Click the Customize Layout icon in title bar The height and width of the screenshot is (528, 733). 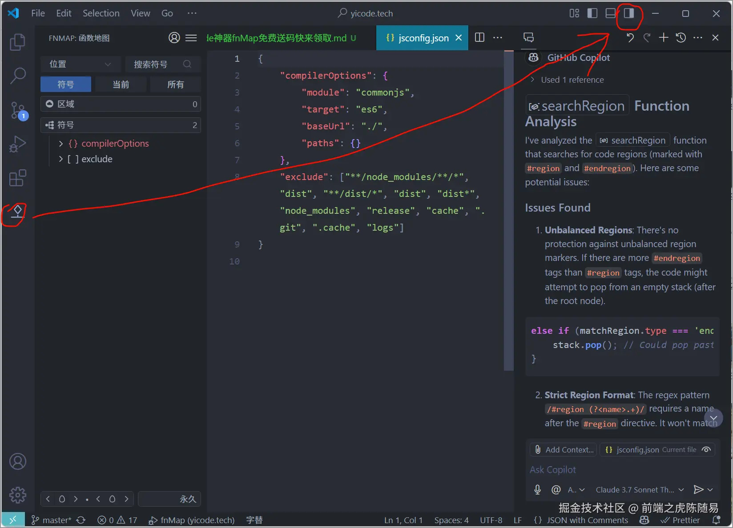pyautogui.click(x=574, y=13)
